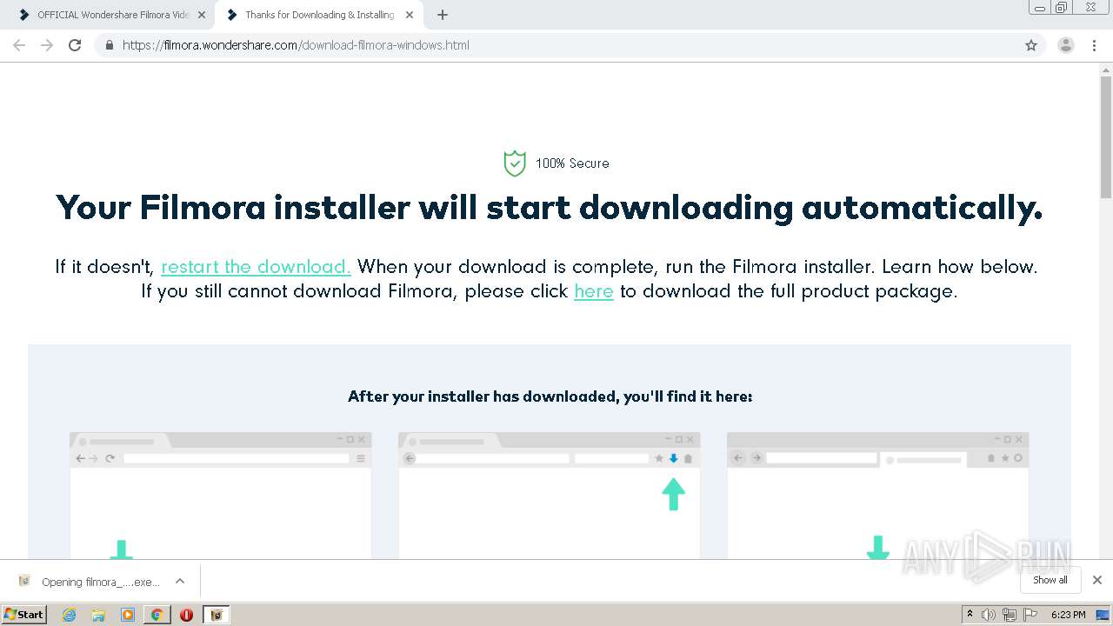Click the restart the download link
Image resolution: width=1113 pixels, height=626 pixels.
coord(256,267)
